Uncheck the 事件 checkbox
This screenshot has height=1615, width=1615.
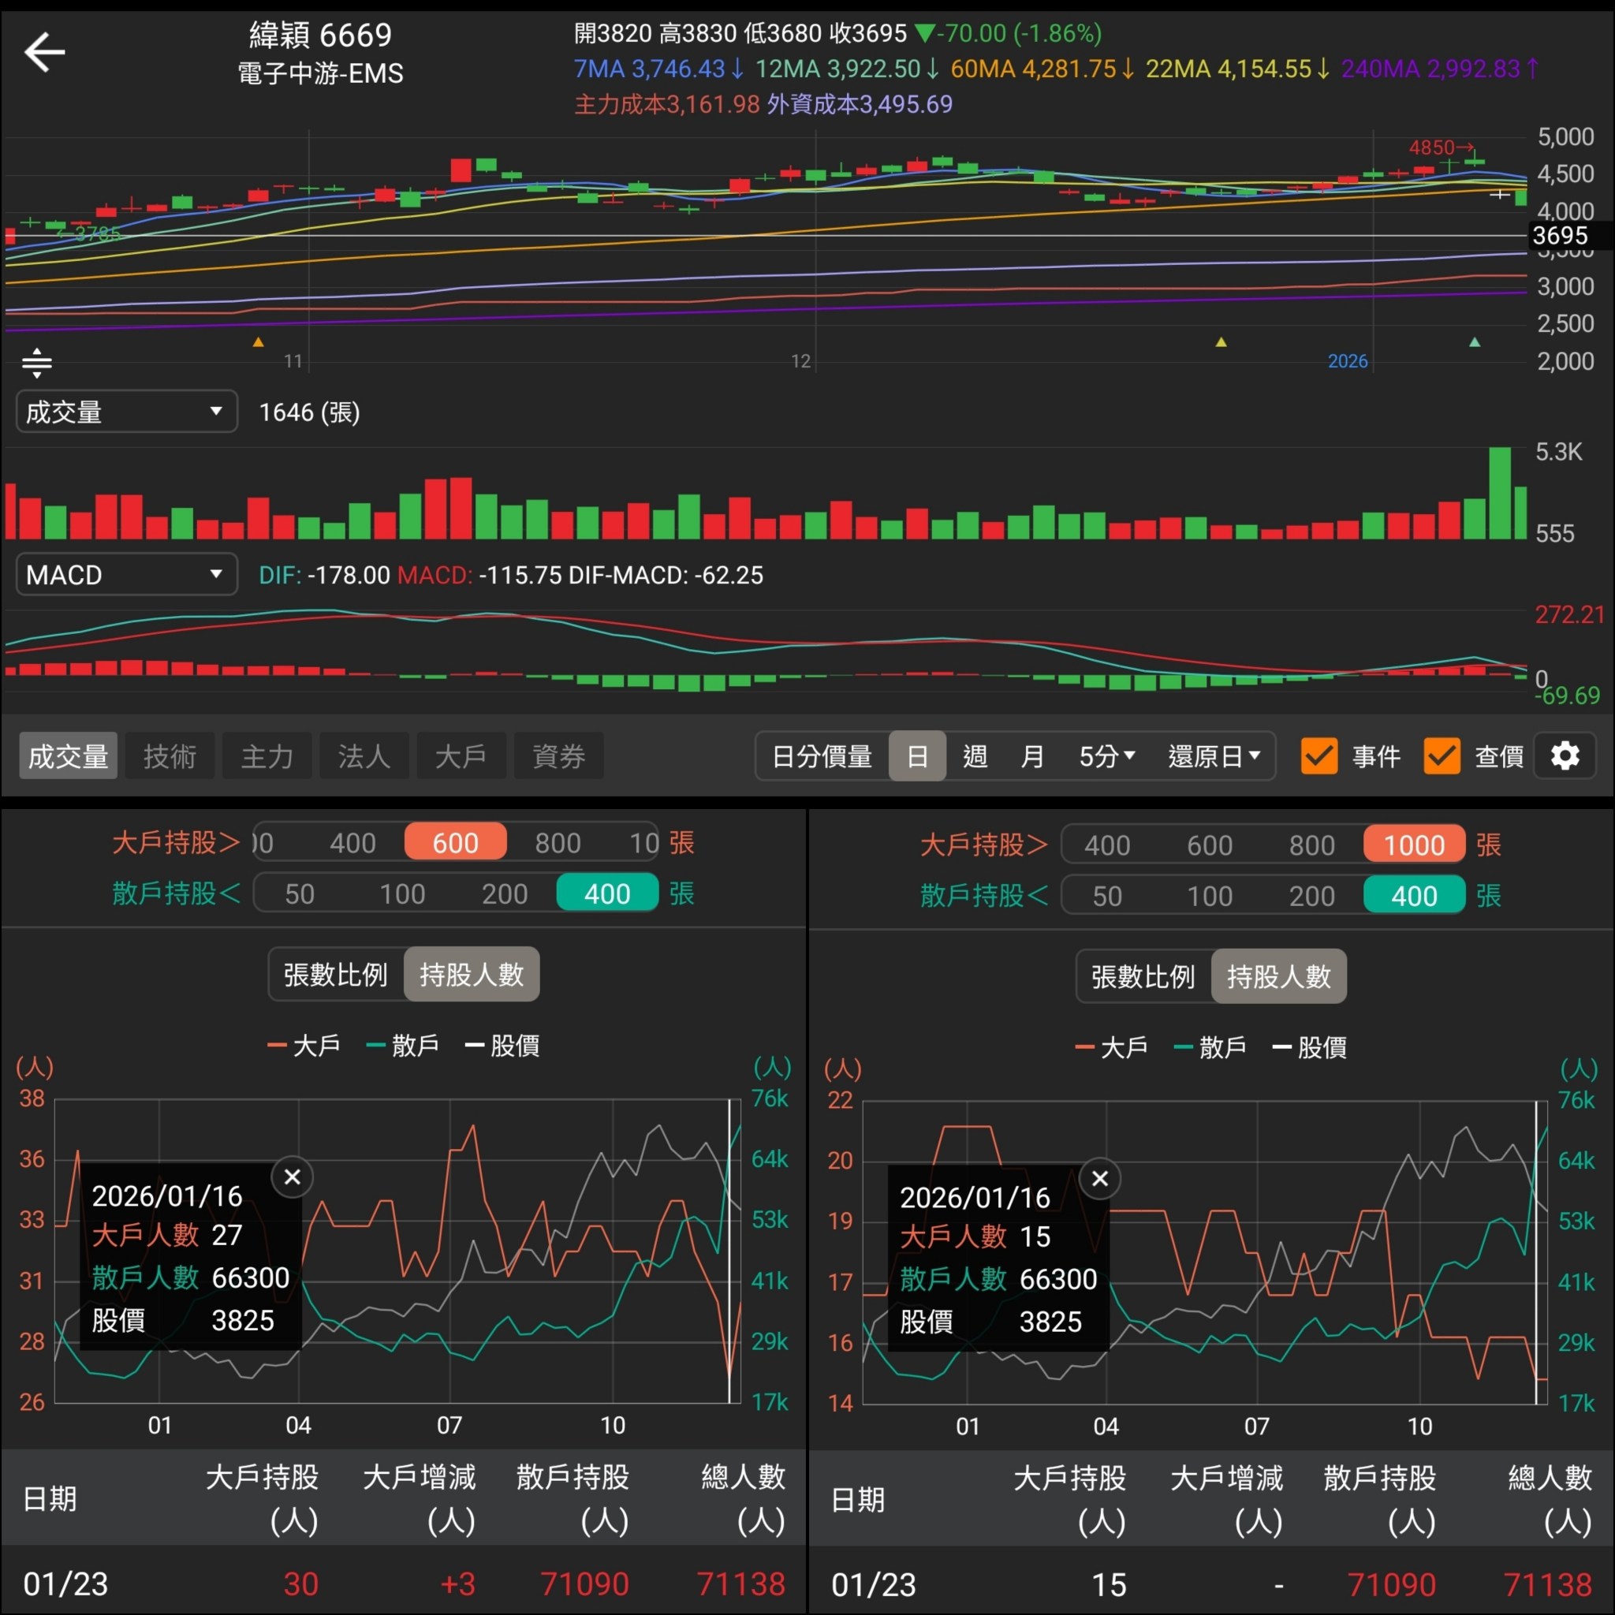(x=1319, y=755)
